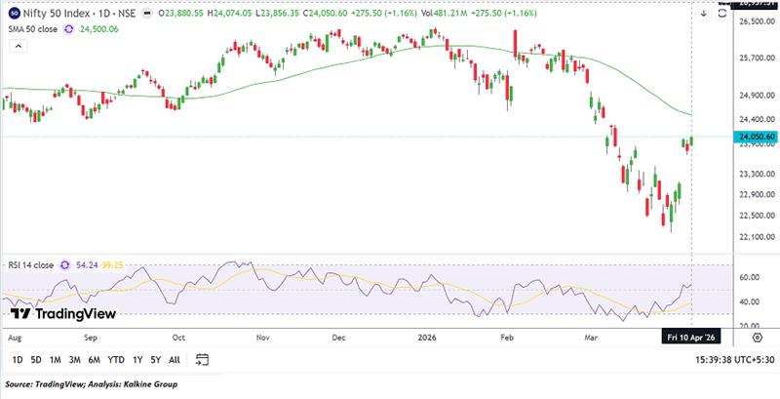This screenshot has height=399, width=780.
Task: Open chart settings gear below price axis
Action: pos(757,336)
